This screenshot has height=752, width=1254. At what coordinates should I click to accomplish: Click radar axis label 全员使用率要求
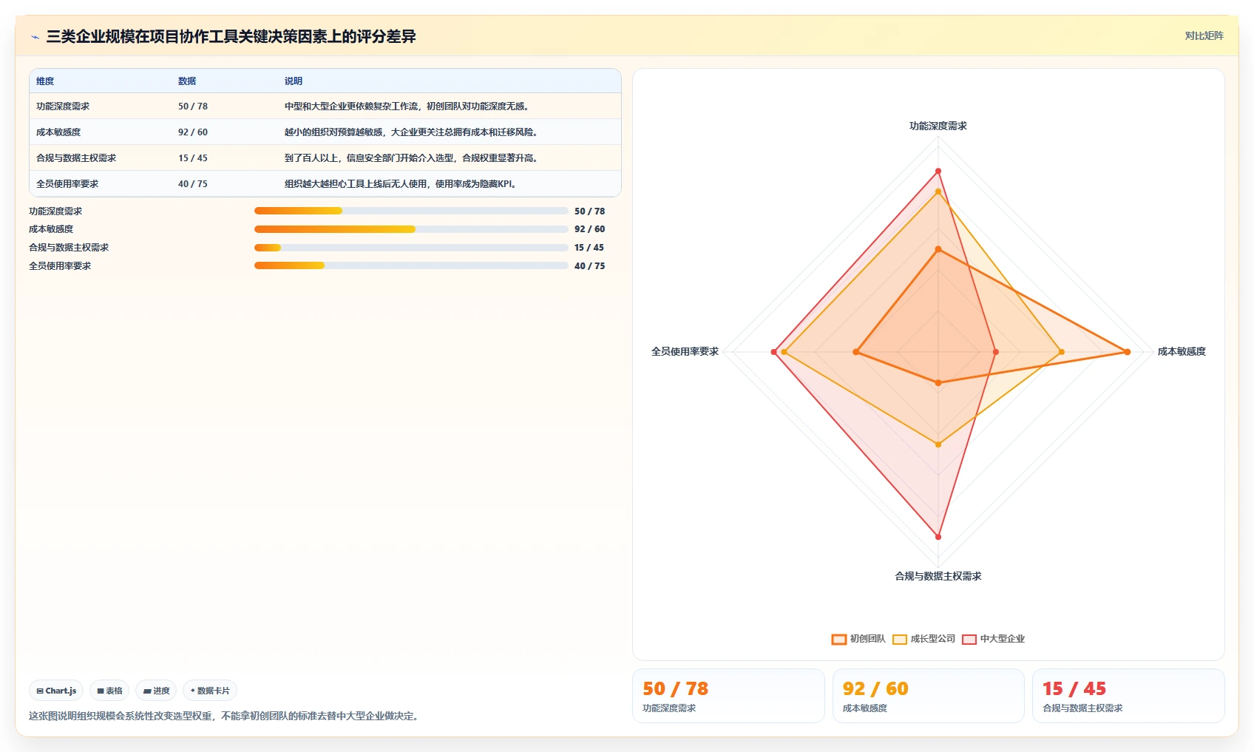point(685,351)
